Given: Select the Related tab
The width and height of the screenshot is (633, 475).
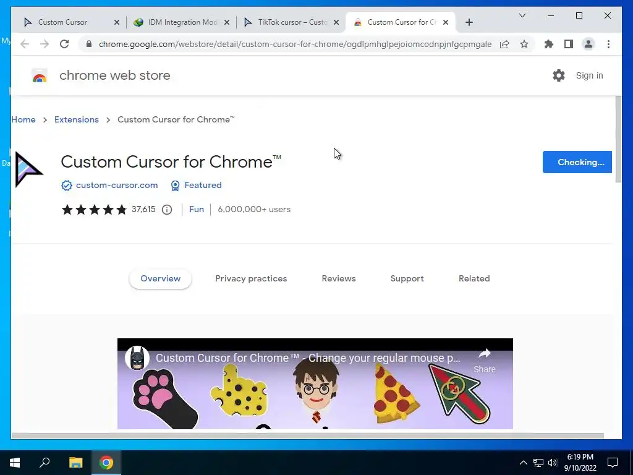Looking at the screenshot, I should [x=474, y=279].
